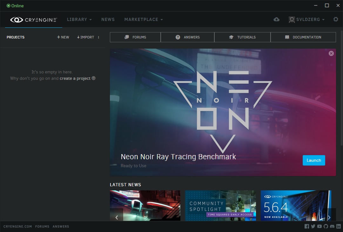Open the Neon Noir news thumbnail
The image size is (343, 232).
coord(145,206)
